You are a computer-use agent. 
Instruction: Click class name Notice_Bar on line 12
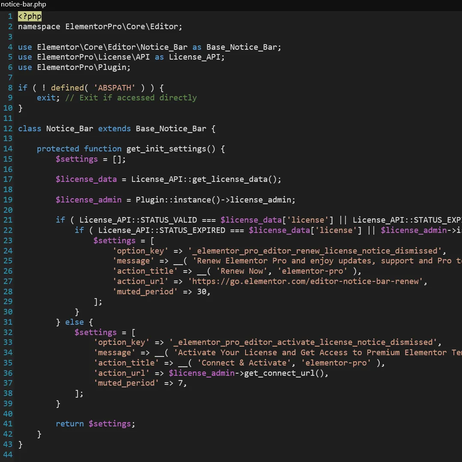(x=69, y=129)
